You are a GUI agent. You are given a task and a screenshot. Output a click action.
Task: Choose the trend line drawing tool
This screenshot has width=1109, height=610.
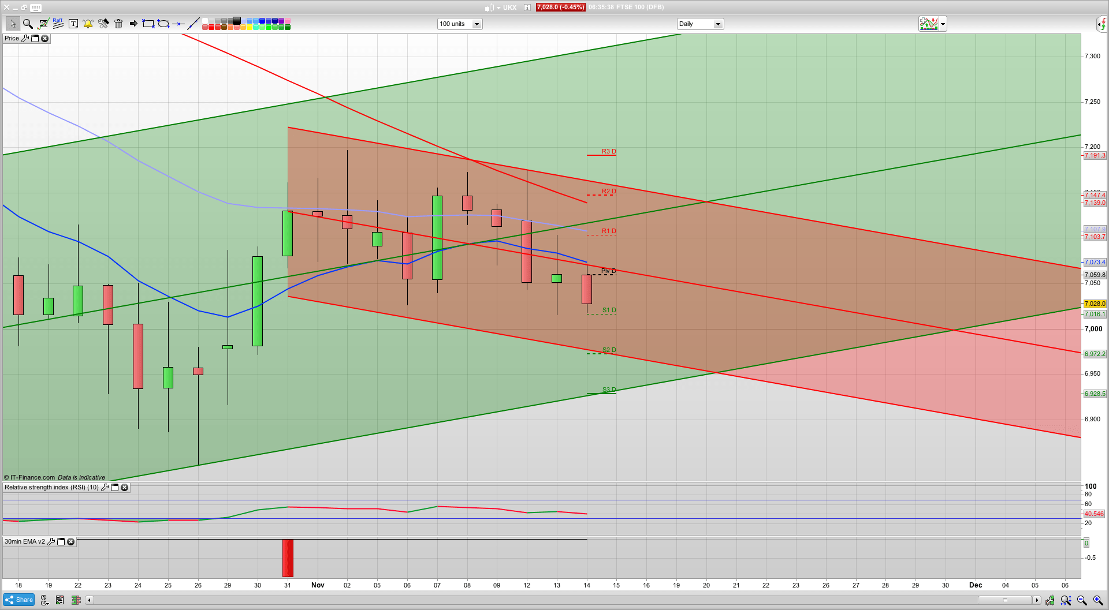click(x=193, y=24)
